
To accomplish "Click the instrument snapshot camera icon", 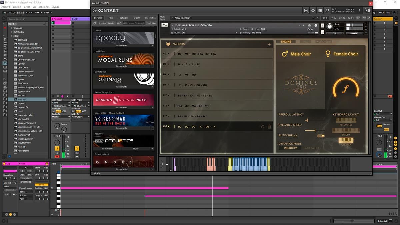I will point(309,25).
